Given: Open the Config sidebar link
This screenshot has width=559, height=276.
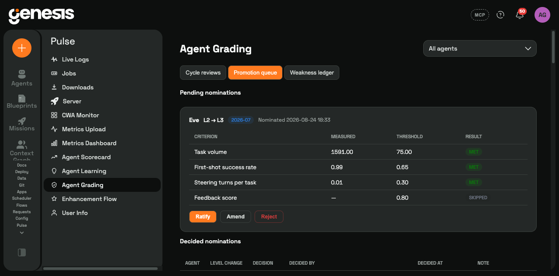Looking at the screenshot, I should [22, 218].
